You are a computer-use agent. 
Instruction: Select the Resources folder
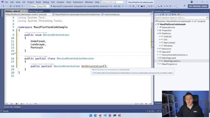(x=166, y=49)
